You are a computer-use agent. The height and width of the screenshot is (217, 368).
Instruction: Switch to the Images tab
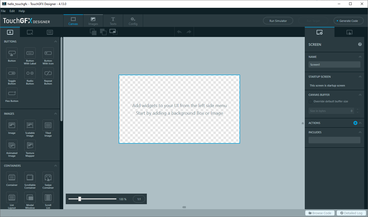click(93, 21)
